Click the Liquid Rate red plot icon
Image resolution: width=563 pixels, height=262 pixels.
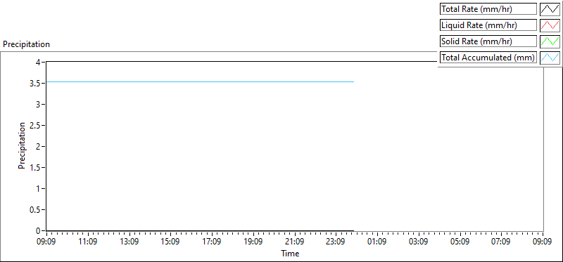click(550, 25)
